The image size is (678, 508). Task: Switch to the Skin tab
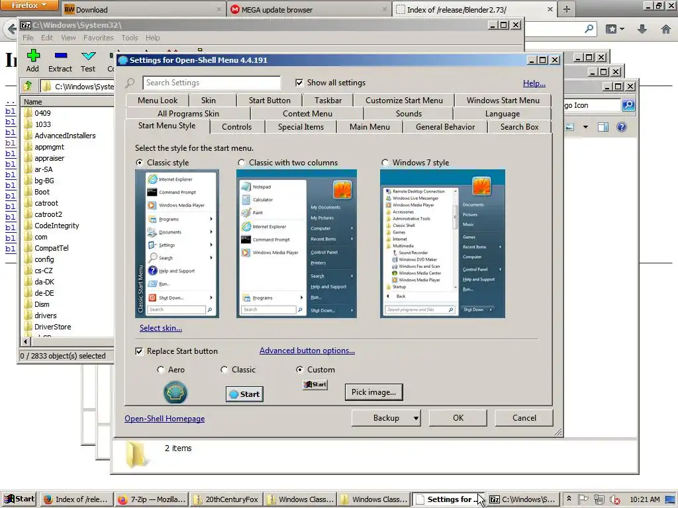[209, 101]
